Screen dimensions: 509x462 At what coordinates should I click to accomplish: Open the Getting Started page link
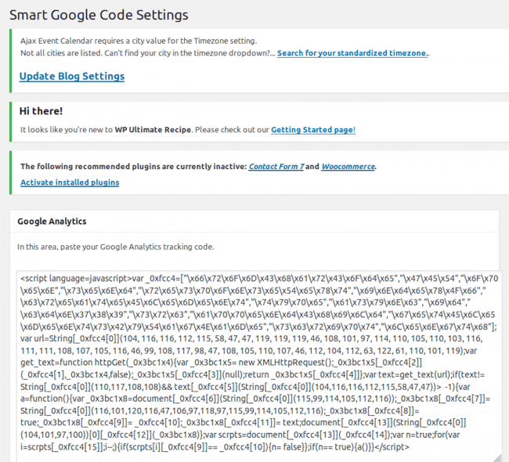click(313, 129)
